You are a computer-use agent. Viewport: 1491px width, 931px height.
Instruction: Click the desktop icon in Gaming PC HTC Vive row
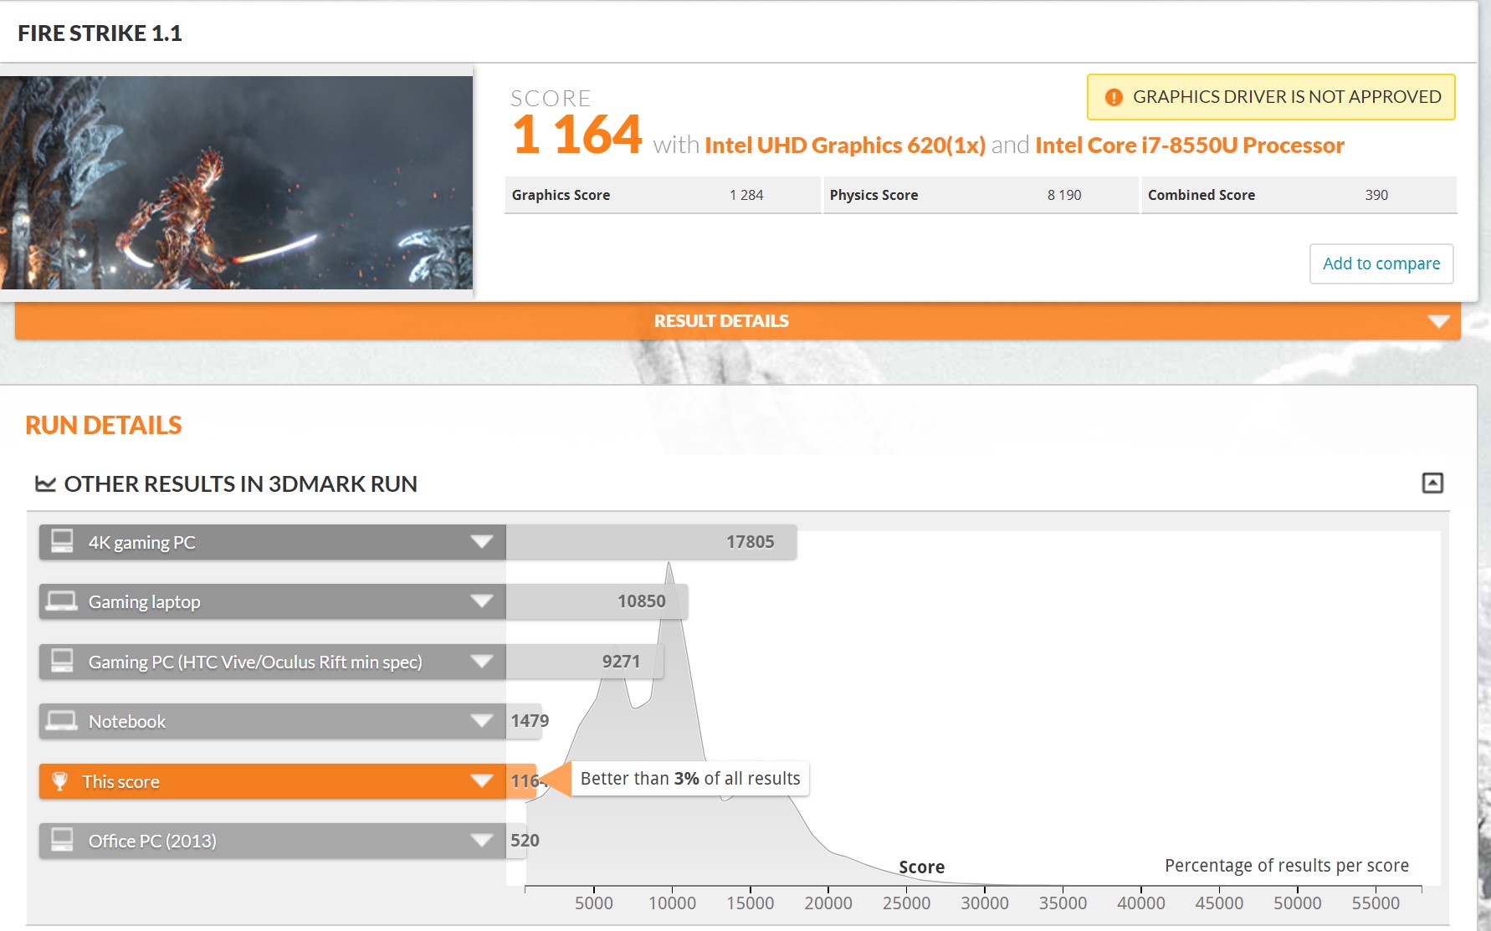pos(62,661)
